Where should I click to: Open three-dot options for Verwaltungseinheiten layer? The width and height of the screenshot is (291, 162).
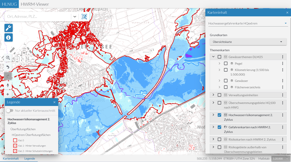pyautogui.click(x=282, y=95)
